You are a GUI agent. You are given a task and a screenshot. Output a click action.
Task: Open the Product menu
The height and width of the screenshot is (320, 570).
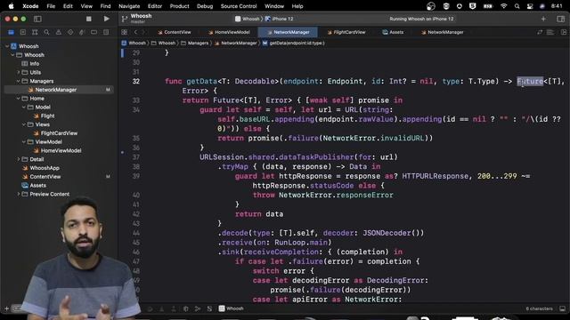tap(180, 6)
